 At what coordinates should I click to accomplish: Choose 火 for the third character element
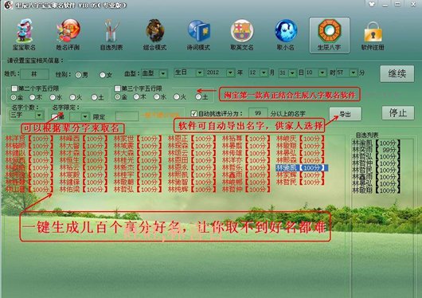click(x=177, y=96)
